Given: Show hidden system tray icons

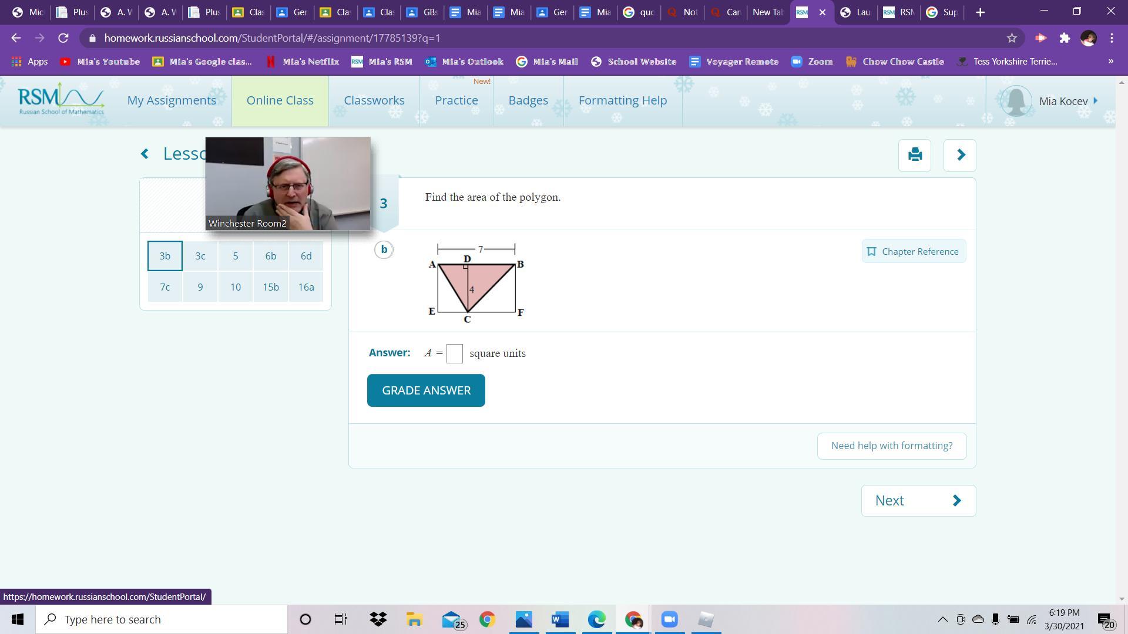Looking at the screenshot, I should [x=942, y=619].
